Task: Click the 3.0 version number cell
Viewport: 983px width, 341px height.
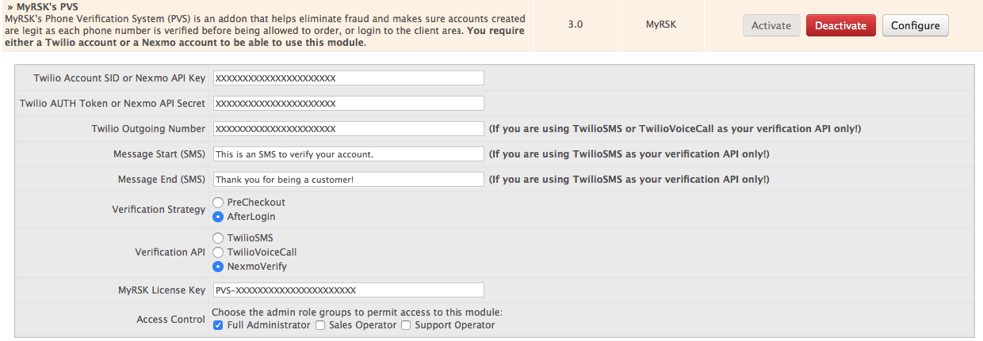Action: pyautogui.click(x=576, y=25)
